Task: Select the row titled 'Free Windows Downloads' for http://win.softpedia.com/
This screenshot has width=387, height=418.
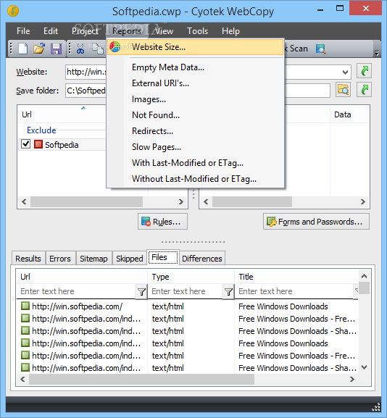Action: (x=188, y=306)
